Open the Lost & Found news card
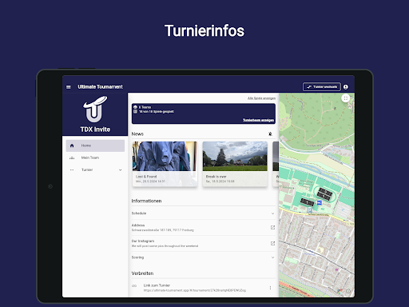This screenshot has height=307, width=409. [x=165, y=164]
